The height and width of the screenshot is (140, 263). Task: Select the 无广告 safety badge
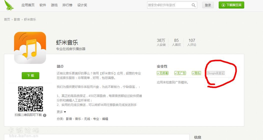pos(180,73)
